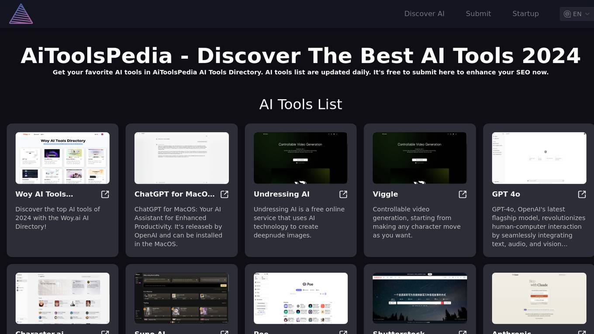Click the globe language icon
The image size is (594, 334).
[x=567, y=14]
